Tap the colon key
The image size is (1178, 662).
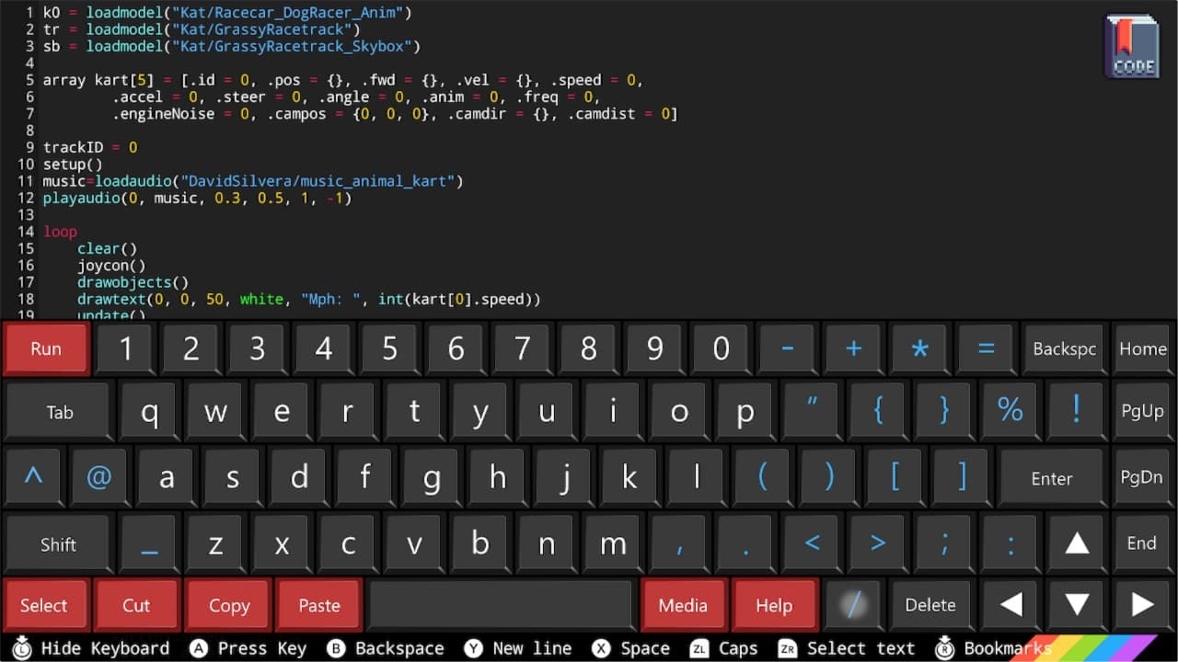click(1010, 543)
